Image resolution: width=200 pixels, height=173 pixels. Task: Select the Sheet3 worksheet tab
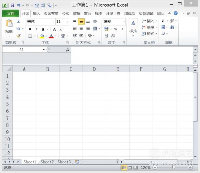click(x=64, y=162)
